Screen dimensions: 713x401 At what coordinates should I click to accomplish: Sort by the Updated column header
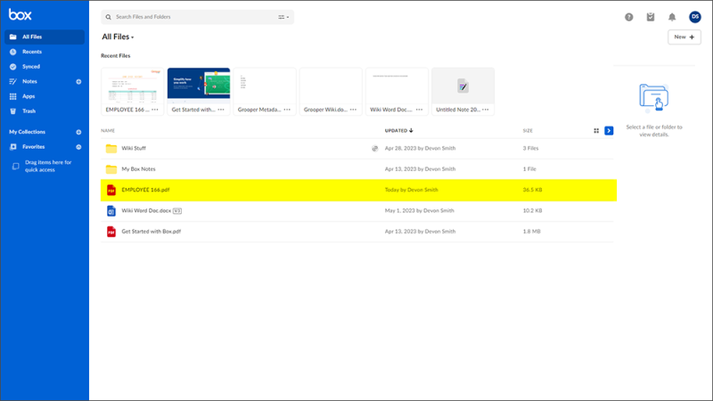pos(398,131)
